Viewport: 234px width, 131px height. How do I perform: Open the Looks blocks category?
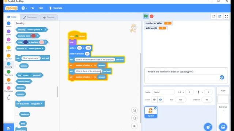(9, 32)
